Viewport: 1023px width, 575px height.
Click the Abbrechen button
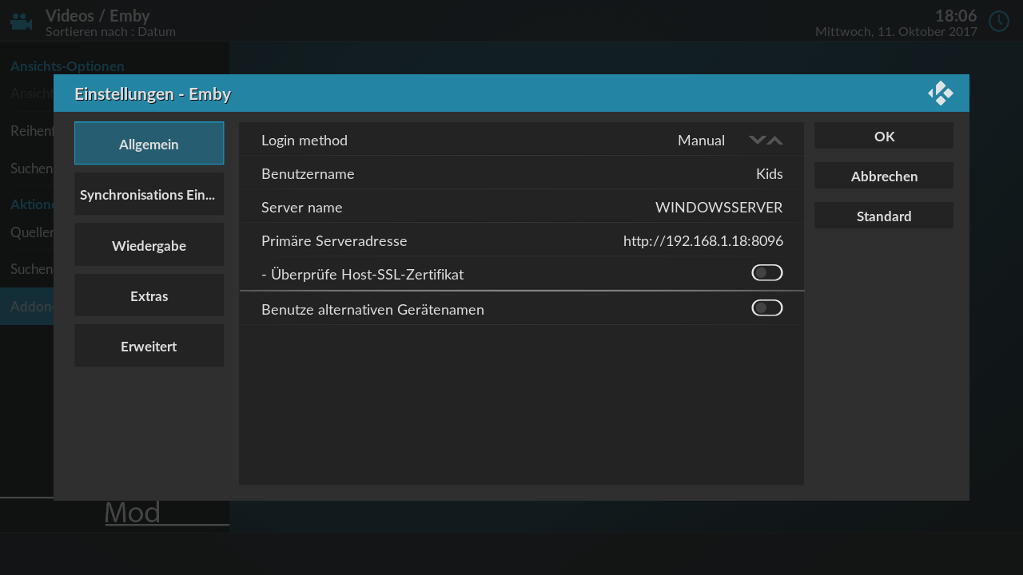click(884, 176)
